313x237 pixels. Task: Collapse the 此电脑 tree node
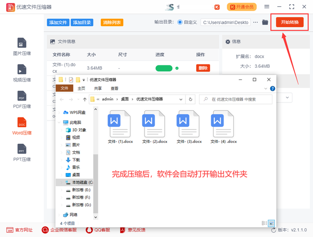pyautogui.click(x=59, y=122)
